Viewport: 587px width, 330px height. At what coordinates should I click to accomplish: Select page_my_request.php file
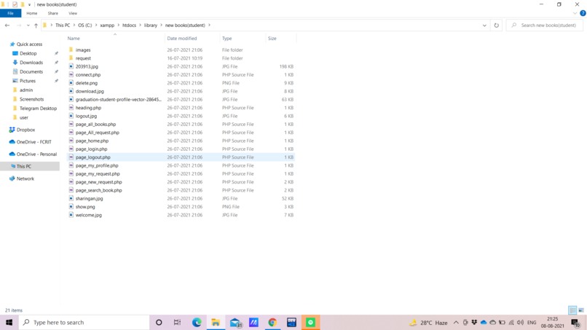coord(98,173)
